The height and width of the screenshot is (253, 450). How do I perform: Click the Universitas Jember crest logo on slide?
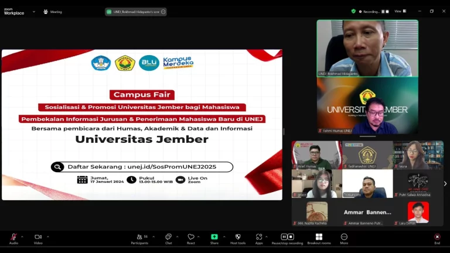coord(125,63)
